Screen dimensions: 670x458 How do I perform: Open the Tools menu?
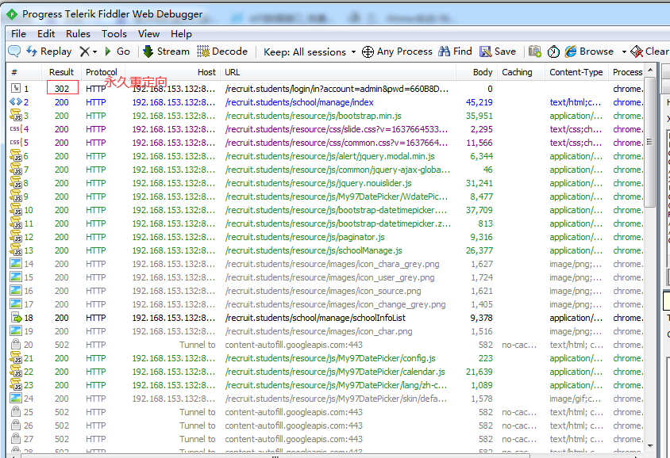click(x=114, y=34)
